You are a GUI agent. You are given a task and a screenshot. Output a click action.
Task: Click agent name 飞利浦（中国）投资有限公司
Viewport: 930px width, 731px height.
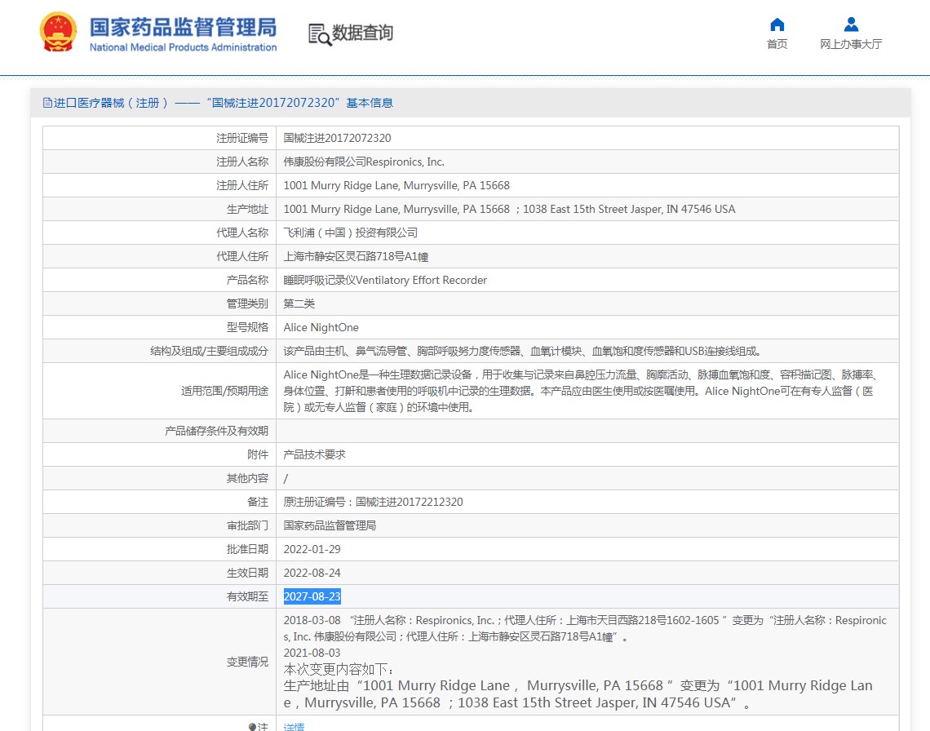[351, 233]
